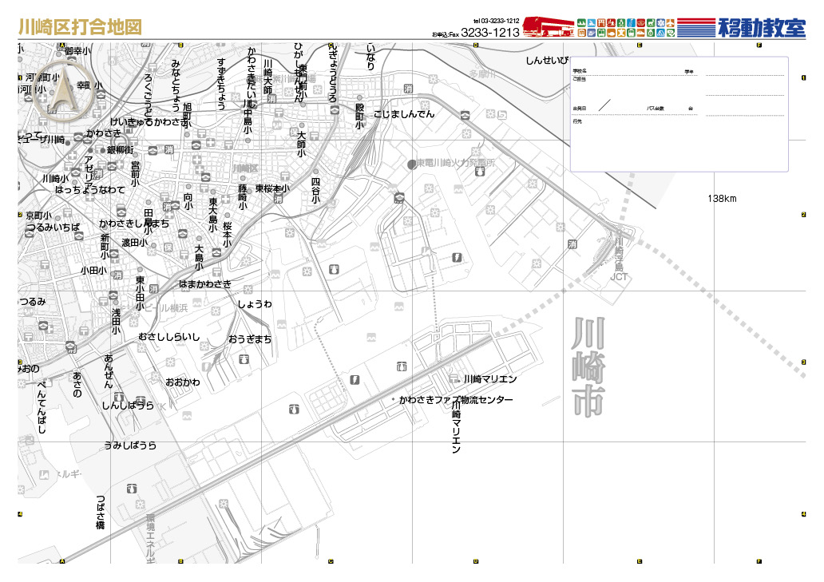Click the つばさ橋 bridge label
This screenshot has width=824, height=582.
click(101, 513)
